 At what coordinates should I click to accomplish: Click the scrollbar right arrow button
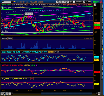[97, 93]
